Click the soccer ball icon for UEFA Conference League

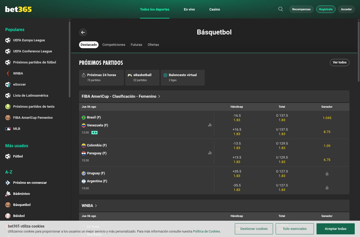[8, 51]
